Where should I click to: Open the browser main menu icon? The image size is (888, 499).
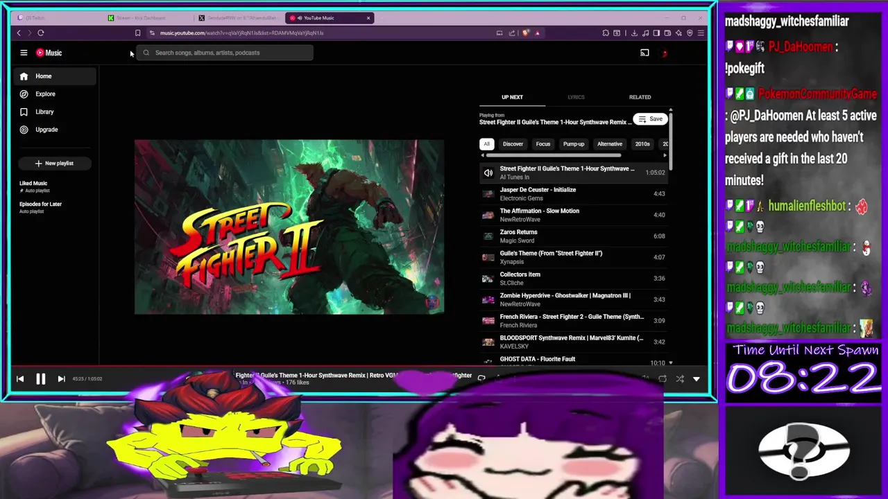pos(701,33)
